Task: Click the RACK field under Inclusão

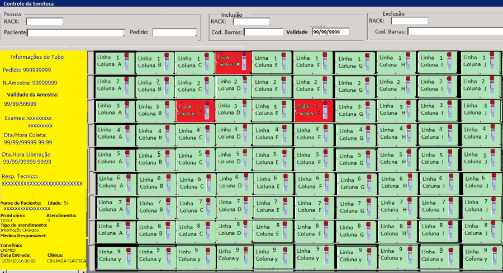Action: point(251,21)
